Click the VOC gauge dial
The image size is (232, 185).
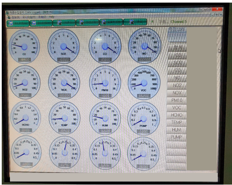(144, 83)
